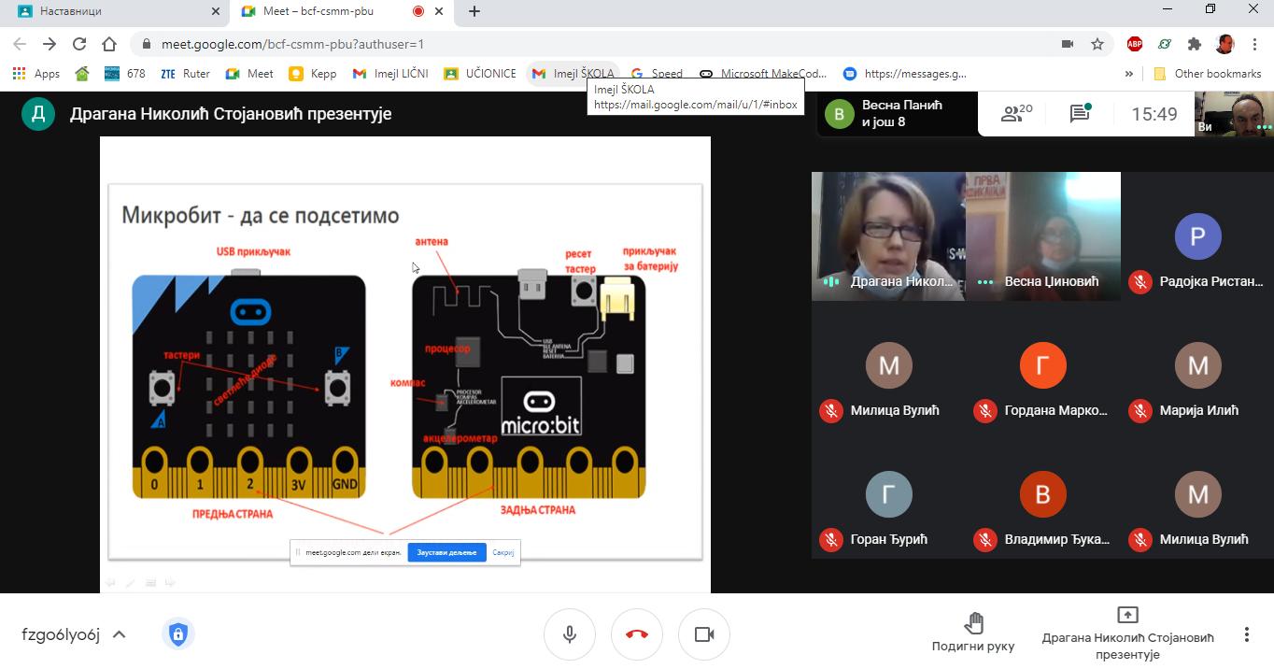Image resolution: width=1274 pixels, height=669 pixels.
Task: Open the Chrome three-dot menu
Action: click(x=1254, y=44)
